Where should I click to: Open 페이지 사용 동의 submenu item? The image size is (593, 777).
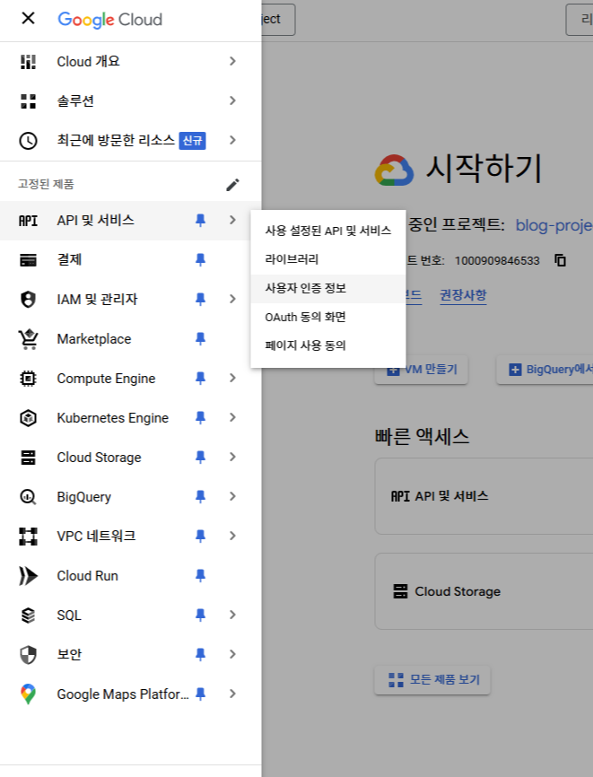(328, 345)
